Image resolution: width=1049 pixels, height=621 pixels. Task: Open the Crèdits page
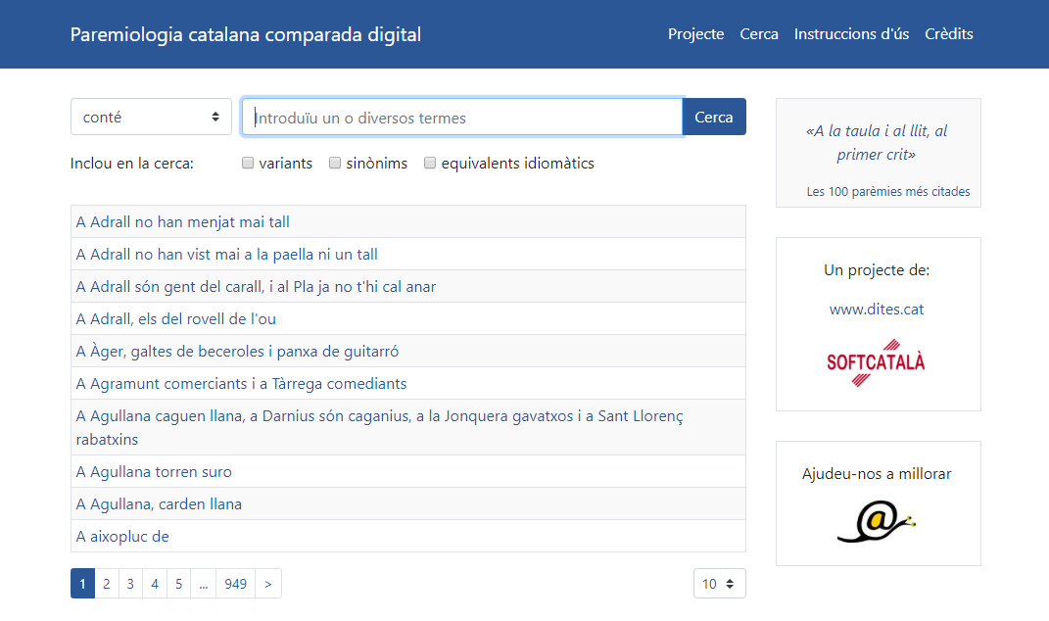[948, 34]
